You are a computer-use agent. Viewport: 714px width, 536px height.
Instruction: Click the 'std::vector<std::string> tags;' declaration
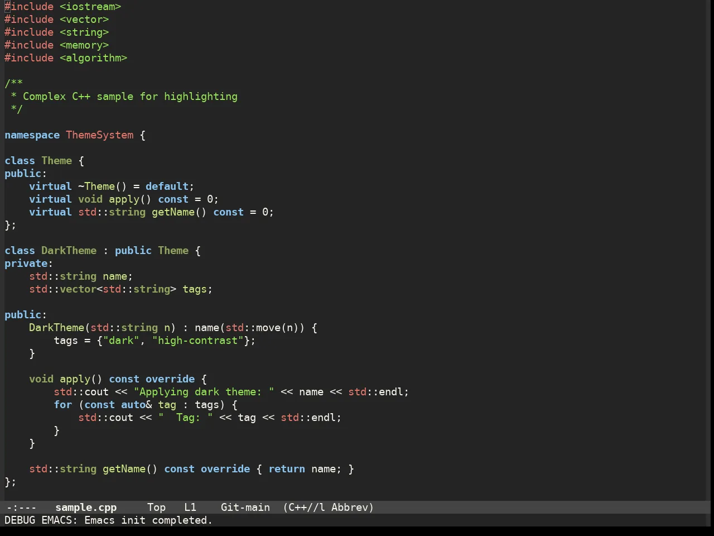pos(121,289)
